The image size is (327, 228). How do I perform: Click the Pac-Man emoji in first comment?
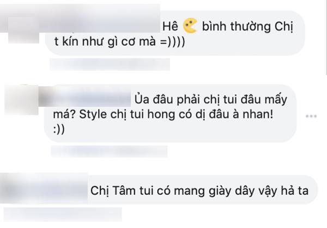pos(190,26)
